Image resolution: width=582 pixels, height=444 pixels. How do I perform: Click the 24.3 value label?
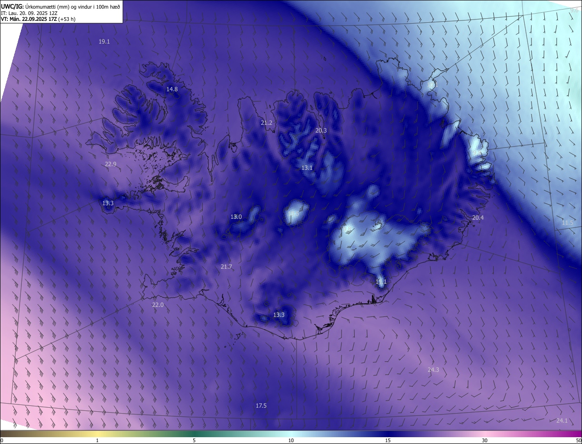pos(433,370)
